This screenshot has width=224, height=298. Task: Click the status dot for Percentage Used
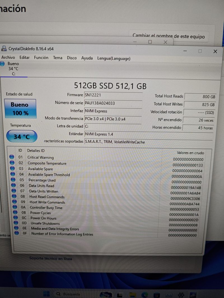[13, 179]
